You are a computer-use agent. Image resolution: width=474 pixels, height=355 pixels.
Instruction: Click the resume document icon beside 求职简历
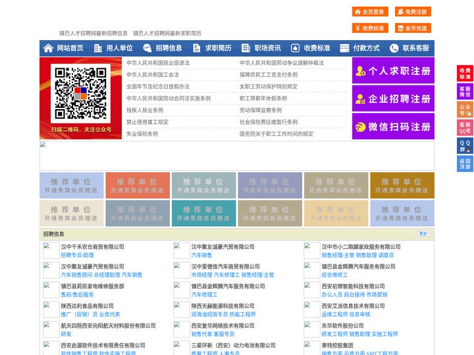pyautogui.click(x=196, y=48)
